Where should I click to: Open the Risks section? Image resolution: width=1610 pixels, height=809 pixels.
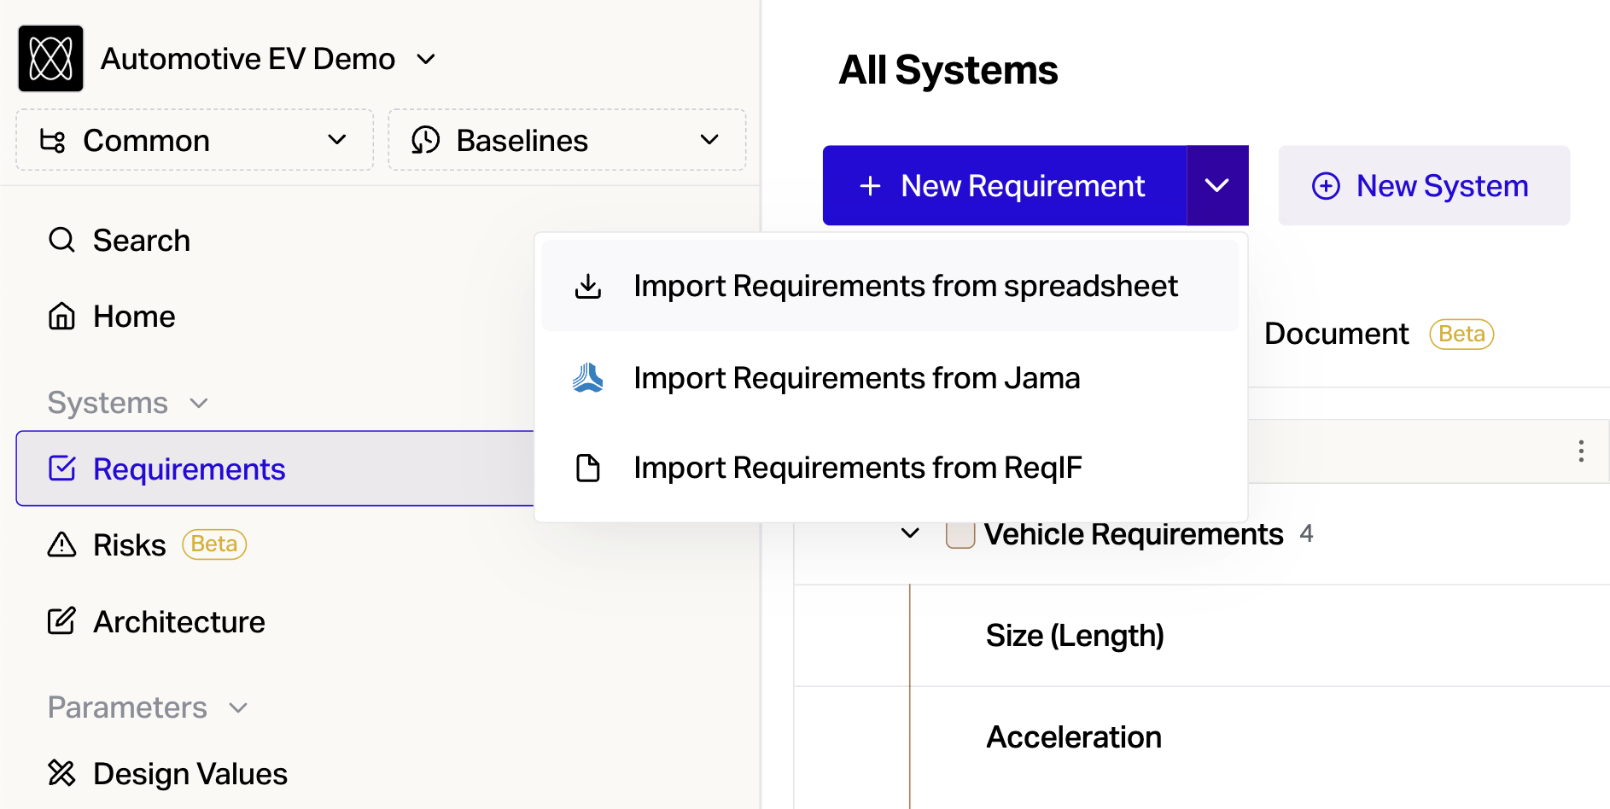(129, 545)
